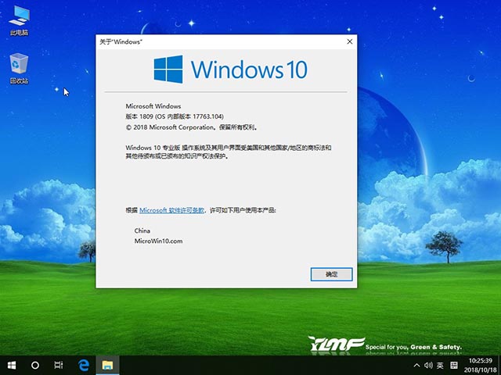Switch input language via the 英 indicator
The image size is (501, 375).
pyautogui.click(x=440, y=366)
